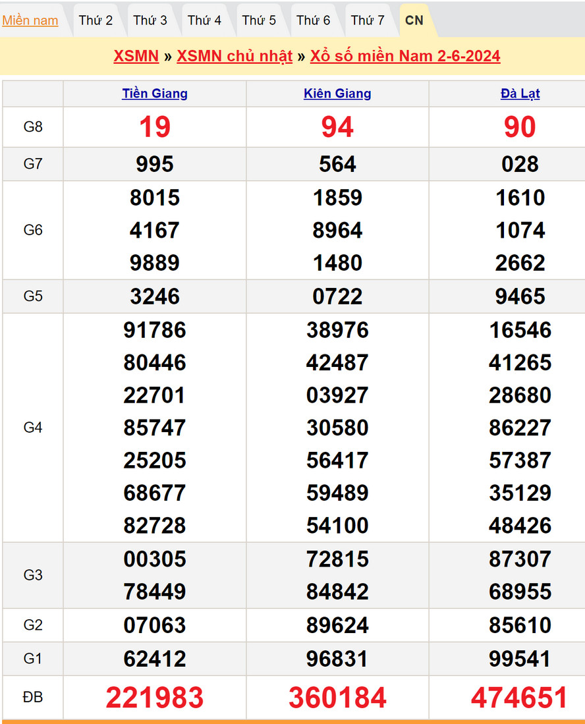Switch to the Thứ 2 tab
This screenshot has width=585, height=724.
click(x=96, y=20)
